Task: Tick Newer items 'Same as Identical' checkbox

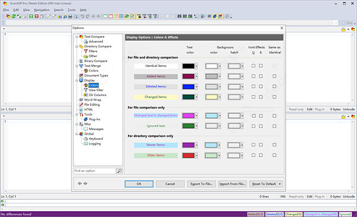Action: tap(274, 145)
